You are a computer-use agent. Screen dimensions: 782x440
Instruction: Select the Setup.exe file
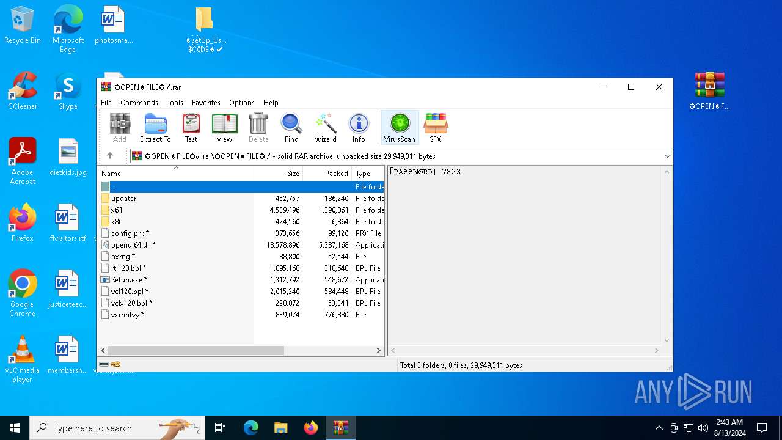(x=241, y=280)
